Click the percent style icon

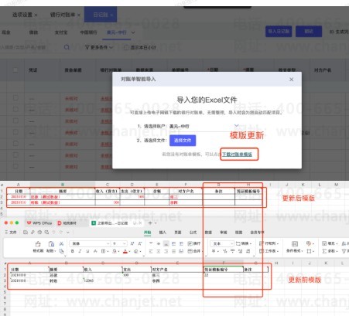[x=225, y=251]
